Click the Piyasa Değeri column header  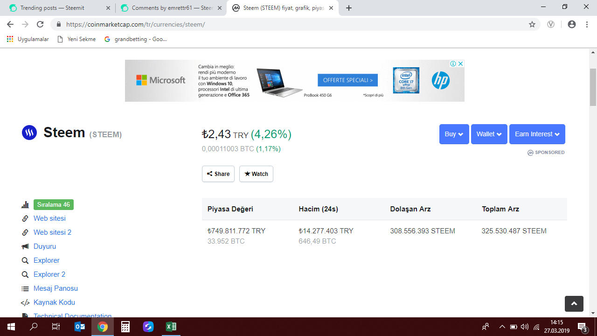pyautogui.click(x=230, y=209)
